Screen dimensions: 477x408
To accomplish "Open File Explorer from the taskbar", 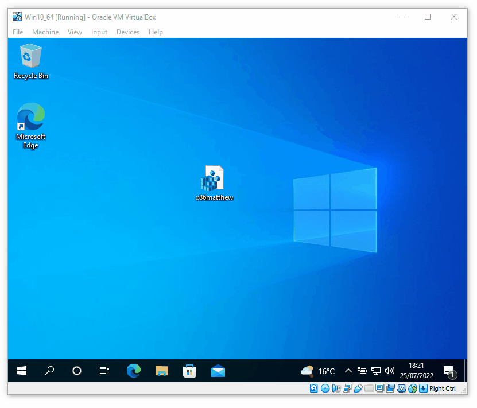I will point(161,371).
